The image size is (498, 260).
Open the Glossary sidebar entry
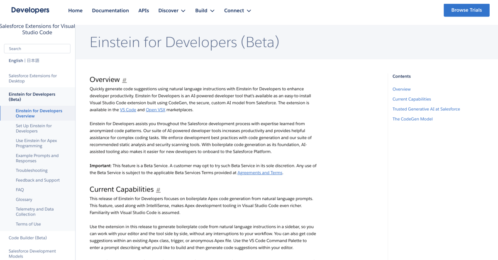[24, 199]
